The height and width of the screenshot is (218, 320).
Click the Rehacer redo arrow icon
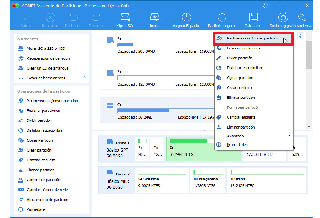pos(96,17)
